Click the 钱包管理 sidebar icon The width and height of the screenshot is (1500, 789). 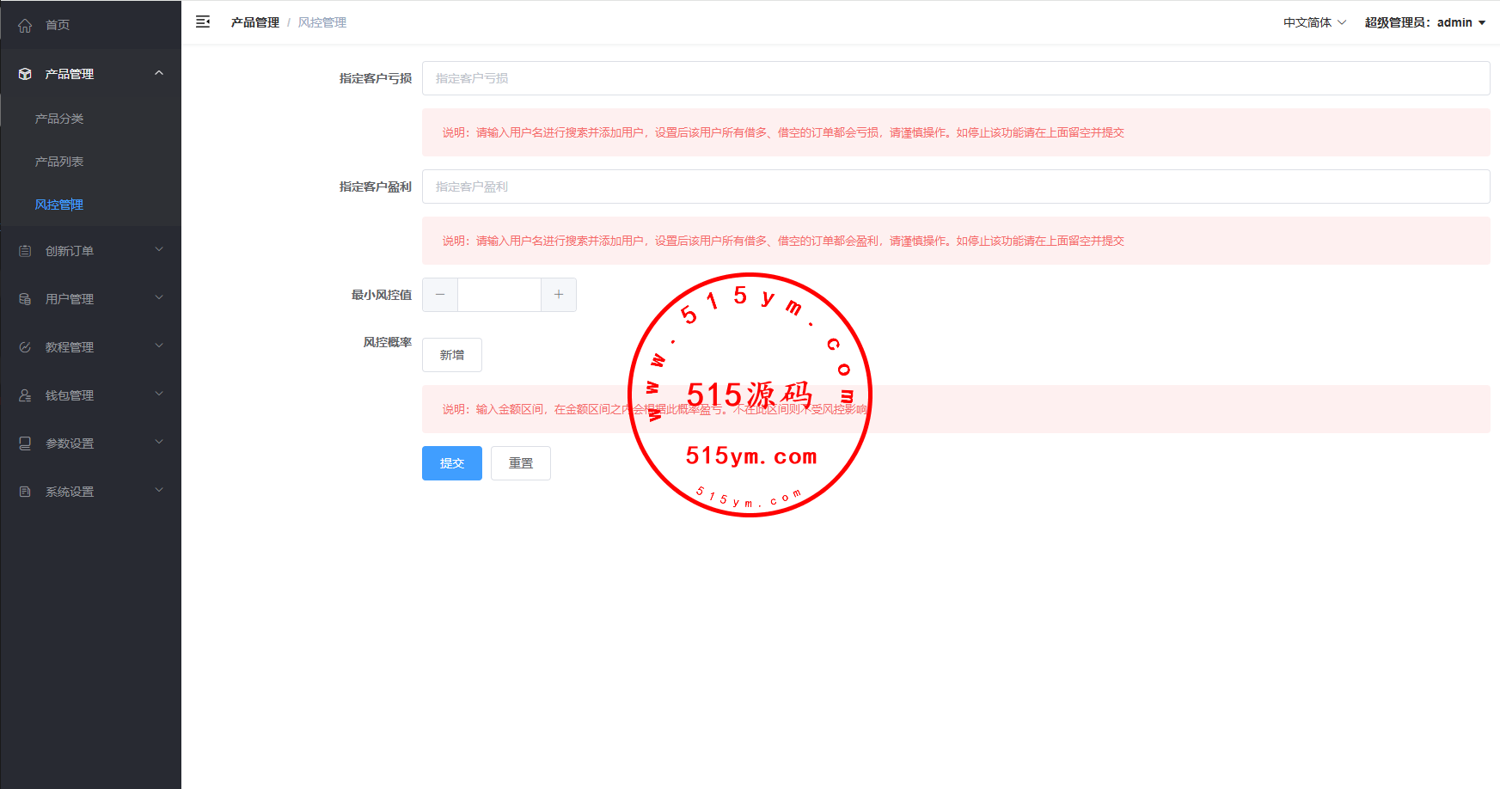pos(25,395)
